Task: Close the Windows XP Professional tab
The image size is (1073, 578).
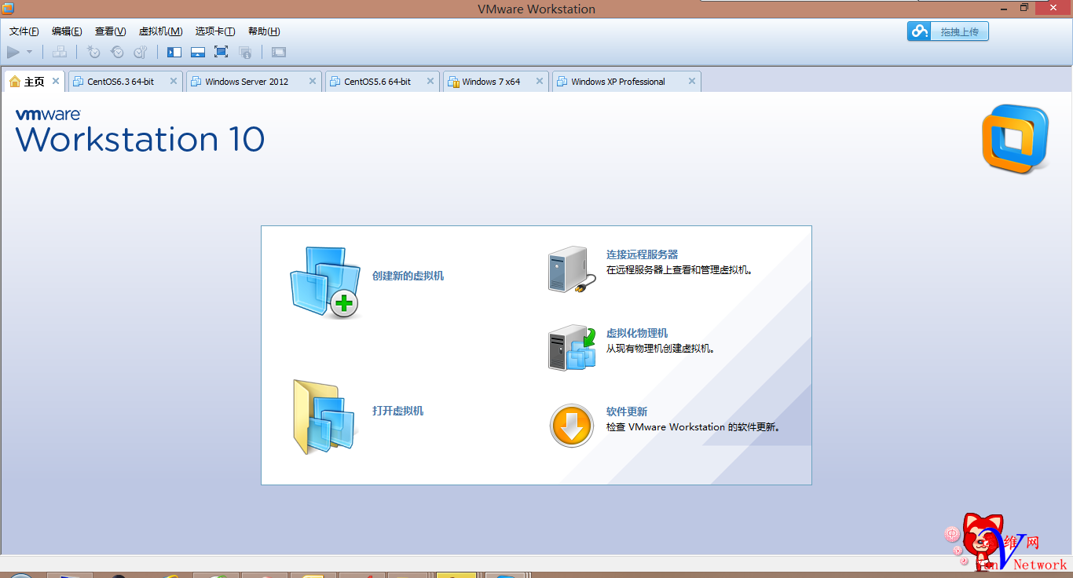Action: [x=692, y=81]
